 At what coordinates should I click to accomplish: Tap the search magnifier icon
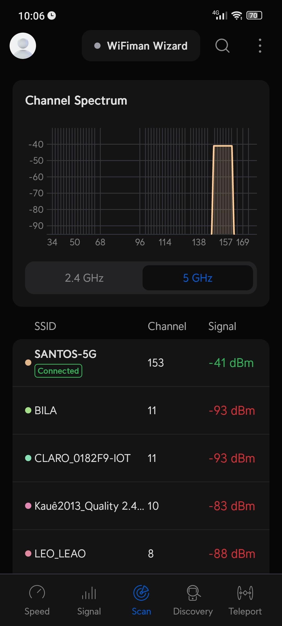[222, 46]
